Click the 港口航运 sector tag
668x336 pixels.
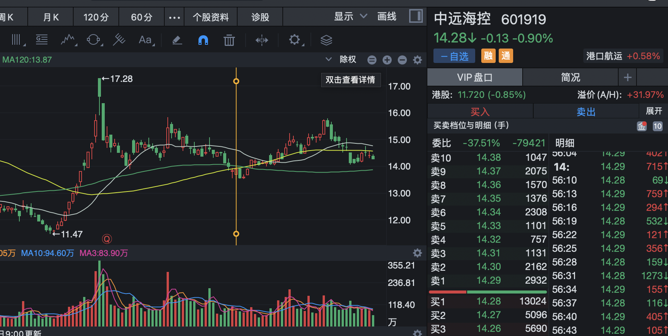click(x=604, y=56)
